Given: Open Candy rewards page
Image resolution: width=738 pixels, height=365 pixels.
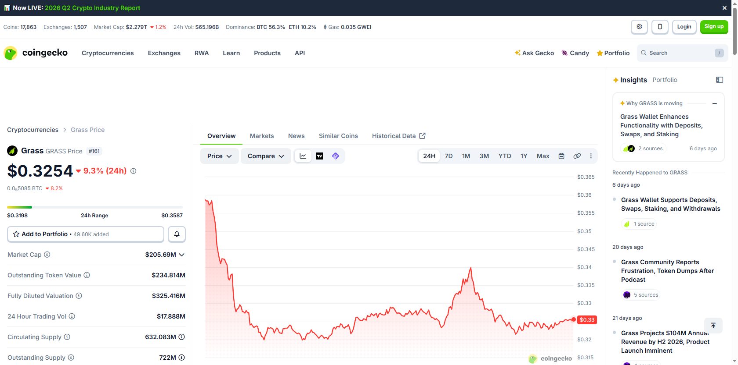Looking at the screenshot, I should tap(575, 53).
